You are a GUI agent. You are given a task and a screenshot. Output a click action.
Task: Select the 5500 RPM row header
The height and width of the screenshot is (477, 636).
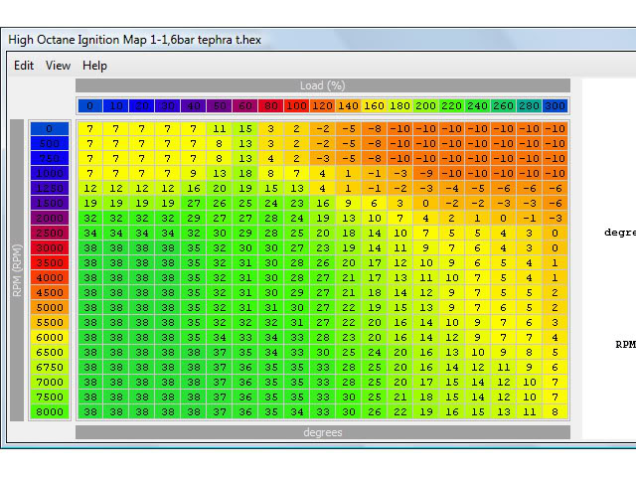point(50,322)
